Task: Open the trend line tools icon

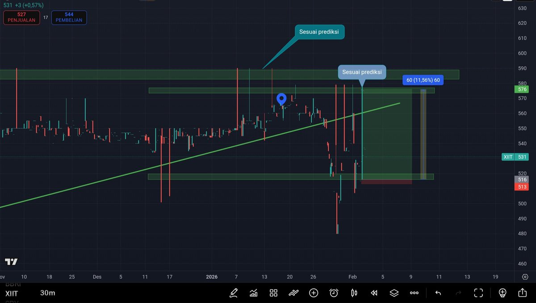Action: click(293, 293)
